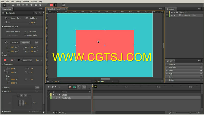Viewport: 204px width, 115px height.
Task: Open the Easing button in timeline
Action: pyautogui.click(x=84, y=87)
